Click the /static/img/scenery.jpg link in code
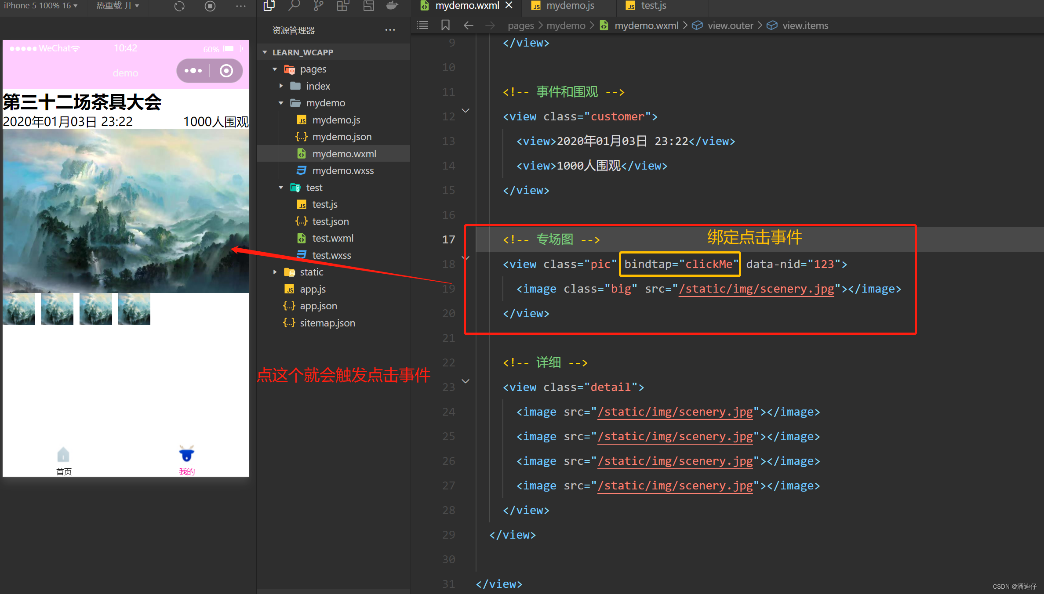This screenshot has width=1044, height=594. pyautogui.click(x=757, y=289)
